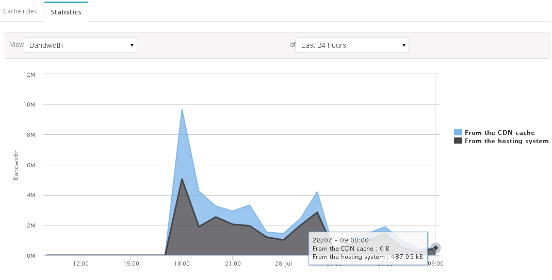Open the Bandwidth view dropdown
Viewport: 552px width, 280px height.
coord(80,45)
